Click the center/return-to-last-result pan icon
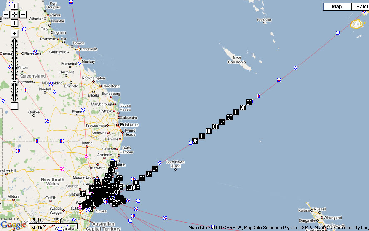 (14, 15)
